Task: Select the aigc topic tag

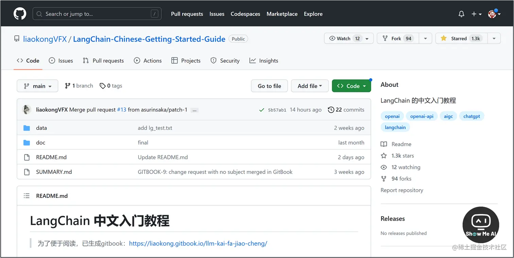Action: tap(448, 116)
